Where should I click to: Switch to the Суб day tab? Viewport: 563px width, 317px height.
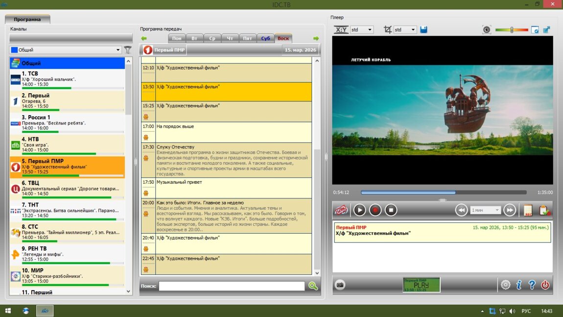(265, 38)
